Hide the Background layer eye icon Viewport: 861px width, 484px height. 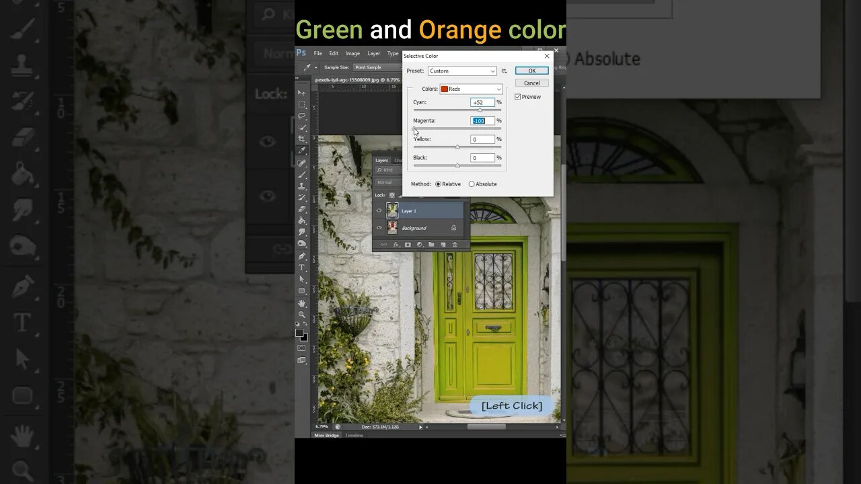tap(379, 228)
